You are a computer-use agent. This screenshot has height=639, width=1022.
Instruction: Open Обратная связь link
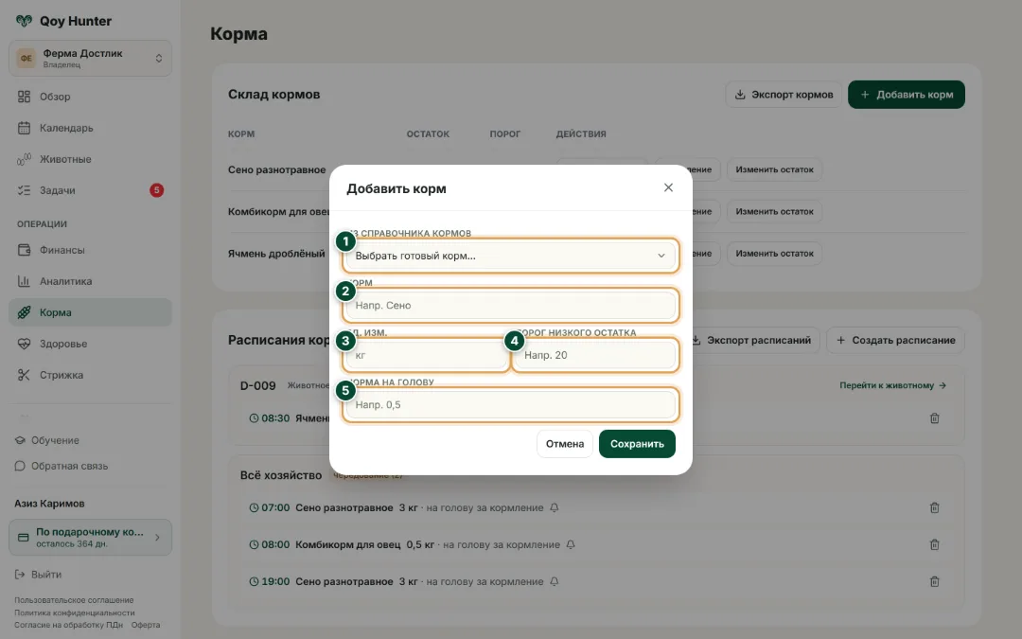pyautogui.click(x=62, y=466)
